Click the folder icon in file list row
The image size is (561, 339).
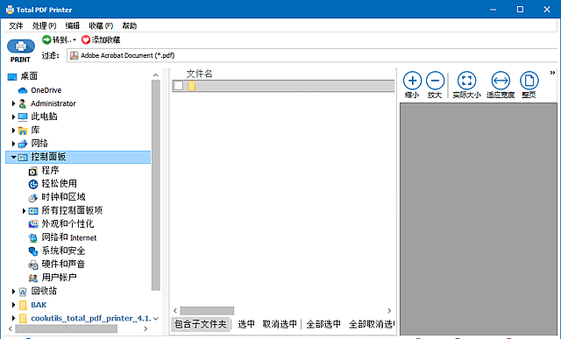pos(192,86)
